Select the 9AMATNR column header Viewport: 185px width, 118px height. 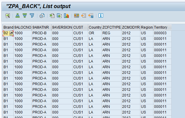click(x=41, y=27)
